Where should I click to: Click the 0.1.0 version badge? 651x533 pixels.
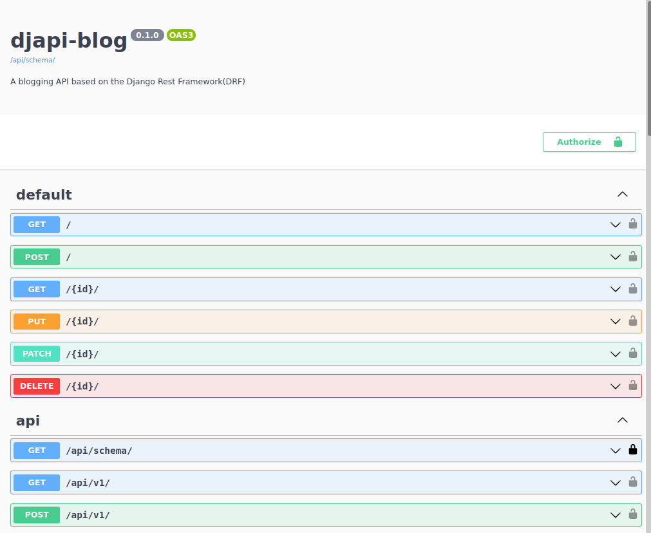147,35
